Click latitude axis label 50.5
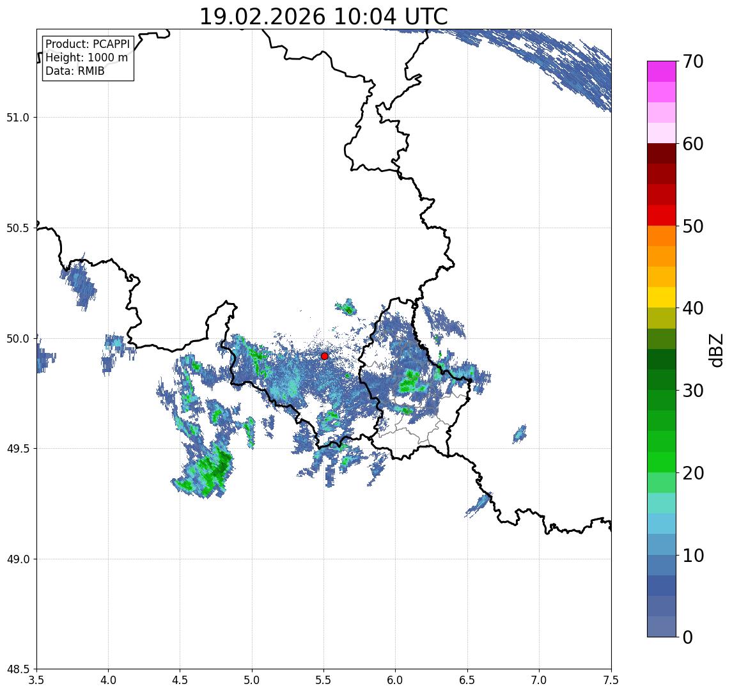732x693 pixels. tap(18, 228)
